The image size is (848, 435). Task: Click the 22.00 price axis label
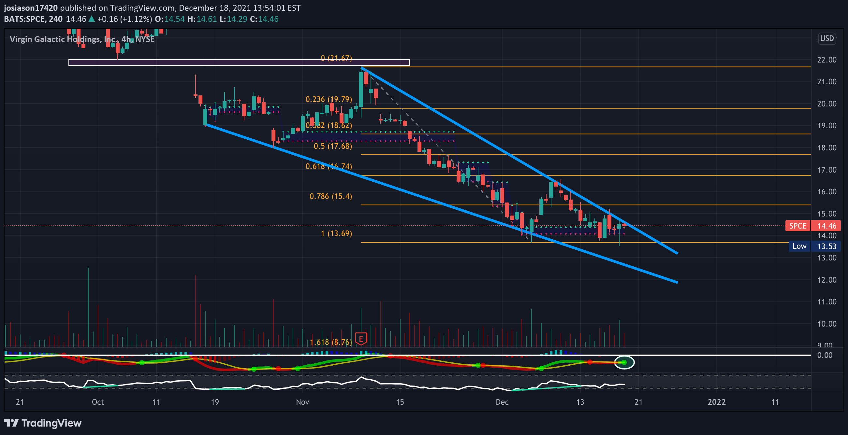tap(826, 60)
